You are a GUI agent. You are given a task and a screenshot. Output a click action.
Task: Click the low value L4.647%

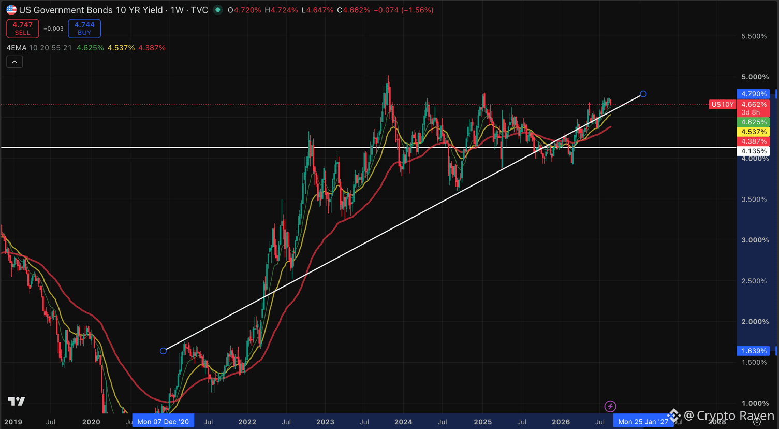(x=317, y=10)
